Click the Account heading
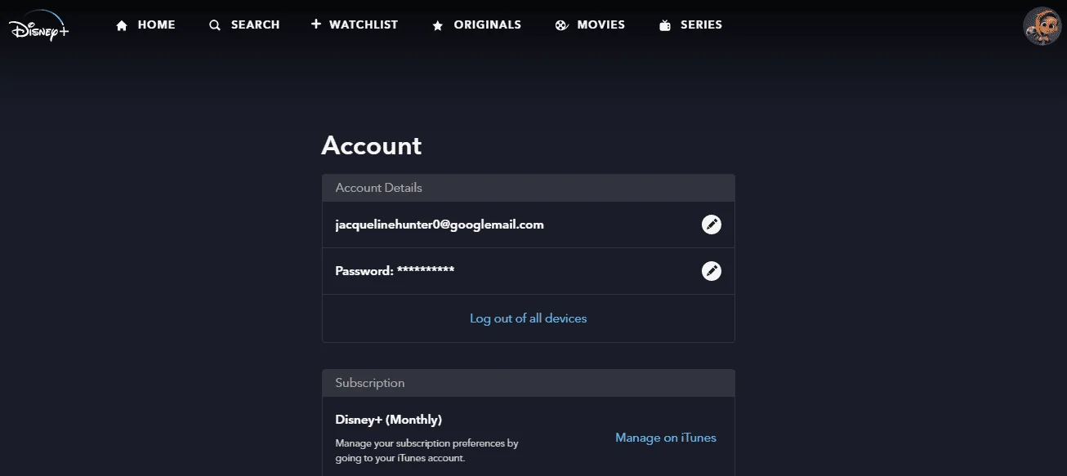 click(372, 145)
